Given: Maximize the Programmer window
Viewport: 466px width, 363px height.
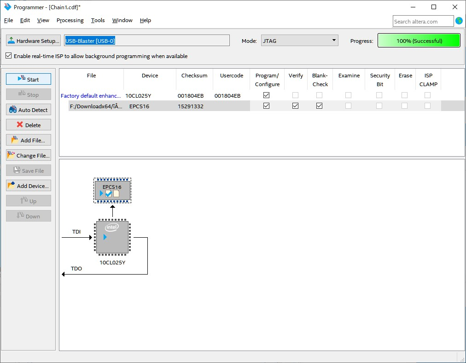Looking at the screenshot, I should (434, 7).
